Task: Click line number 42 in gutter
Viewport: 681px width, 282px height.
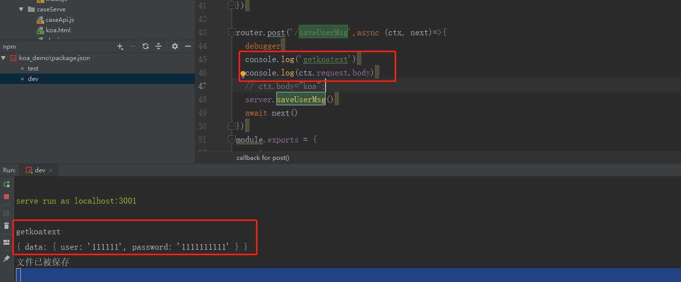Action: click(x=202, y=19)
